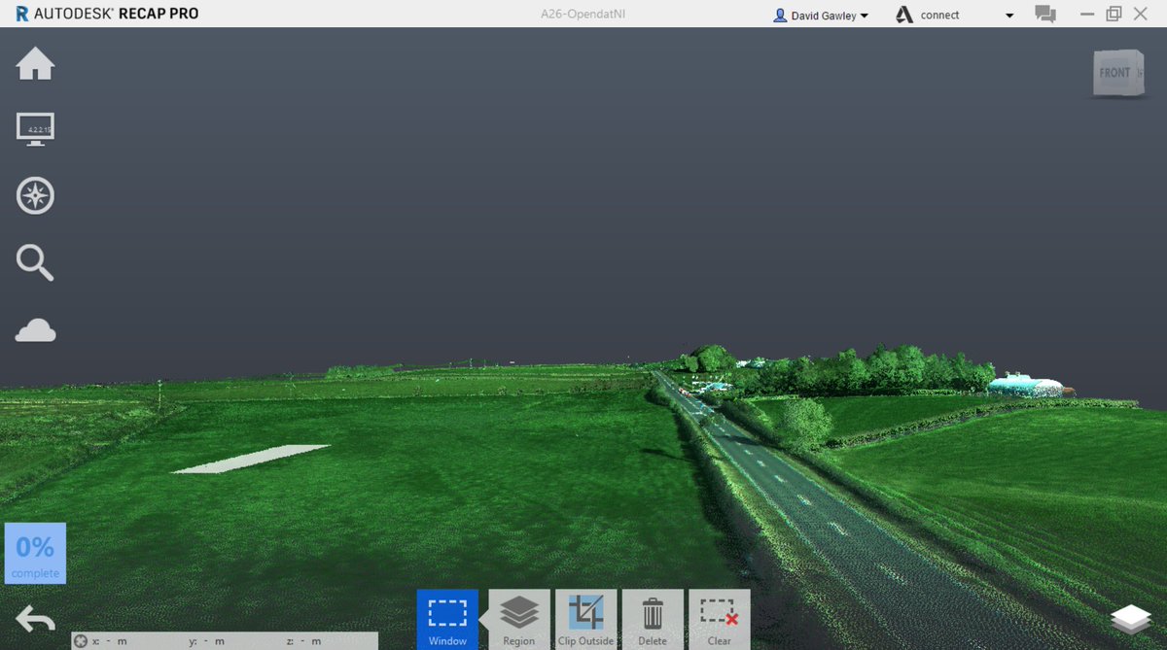Restore down the ReCap window

tap(1114, 14)
